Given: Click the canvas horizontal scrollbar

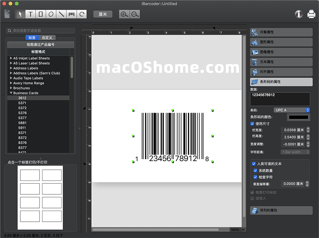Looking at the screenshot, I should click(156, 230).
